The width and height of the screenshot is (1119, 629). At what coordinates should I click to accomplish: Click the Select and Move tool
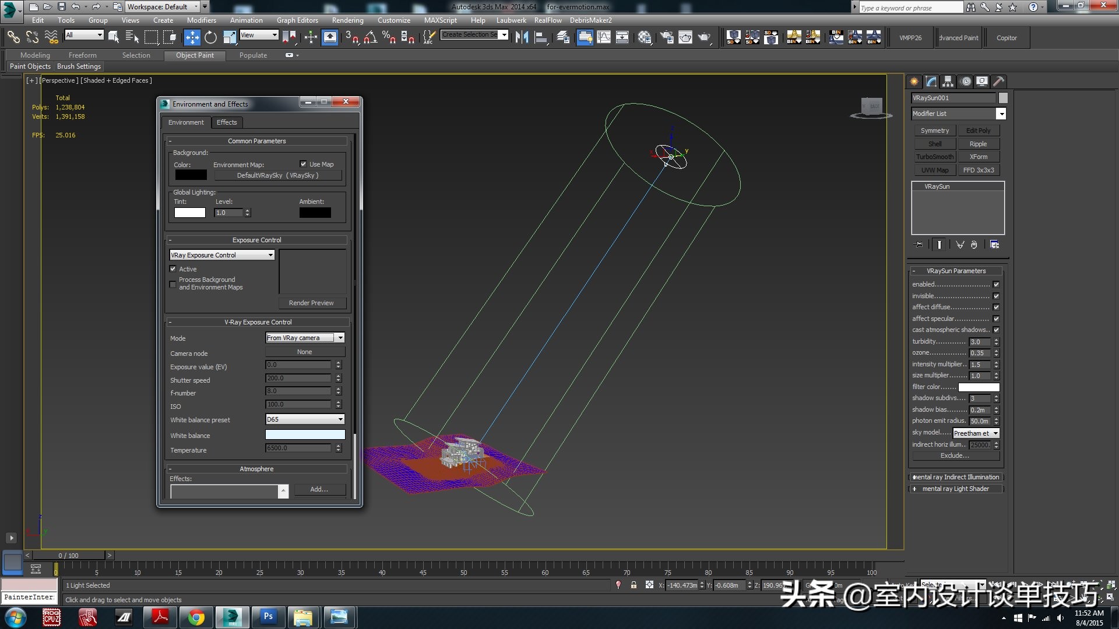[x=192, y=37]
